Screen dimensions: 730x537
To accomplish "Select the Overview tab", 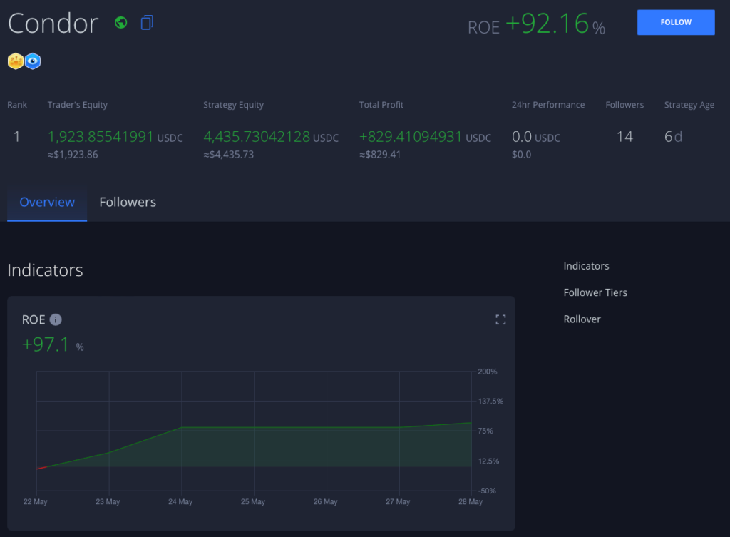I will click(x=46, y=202).
